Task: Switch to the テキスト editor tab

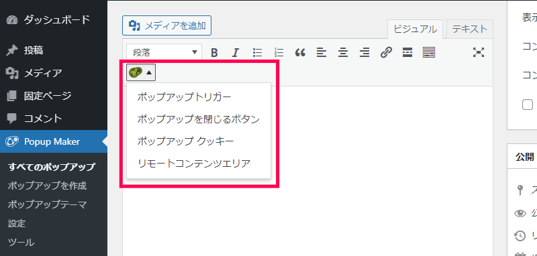Action: [x=469, y=29]
